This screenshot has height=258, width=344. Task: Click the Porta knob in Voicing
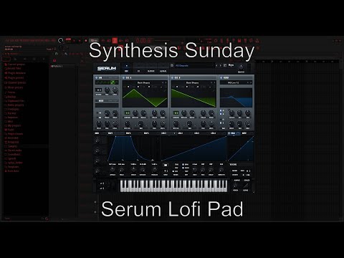coord(235,186)
